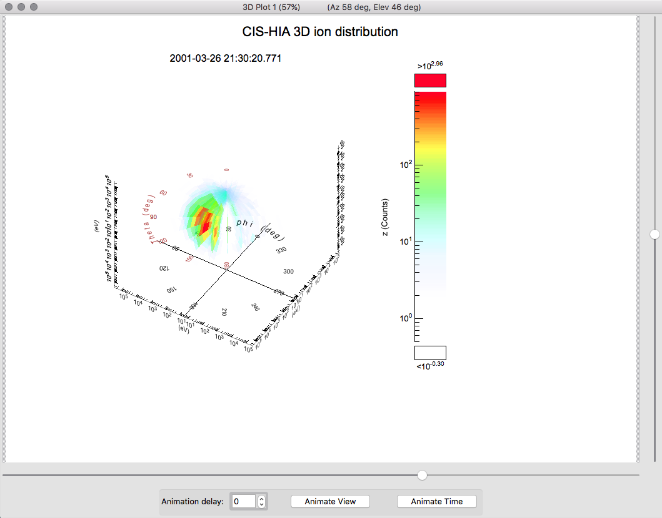Decrease animation delay with the down arrow
The height and width of the screenshot is (518, 662).
tap(262, 505)
